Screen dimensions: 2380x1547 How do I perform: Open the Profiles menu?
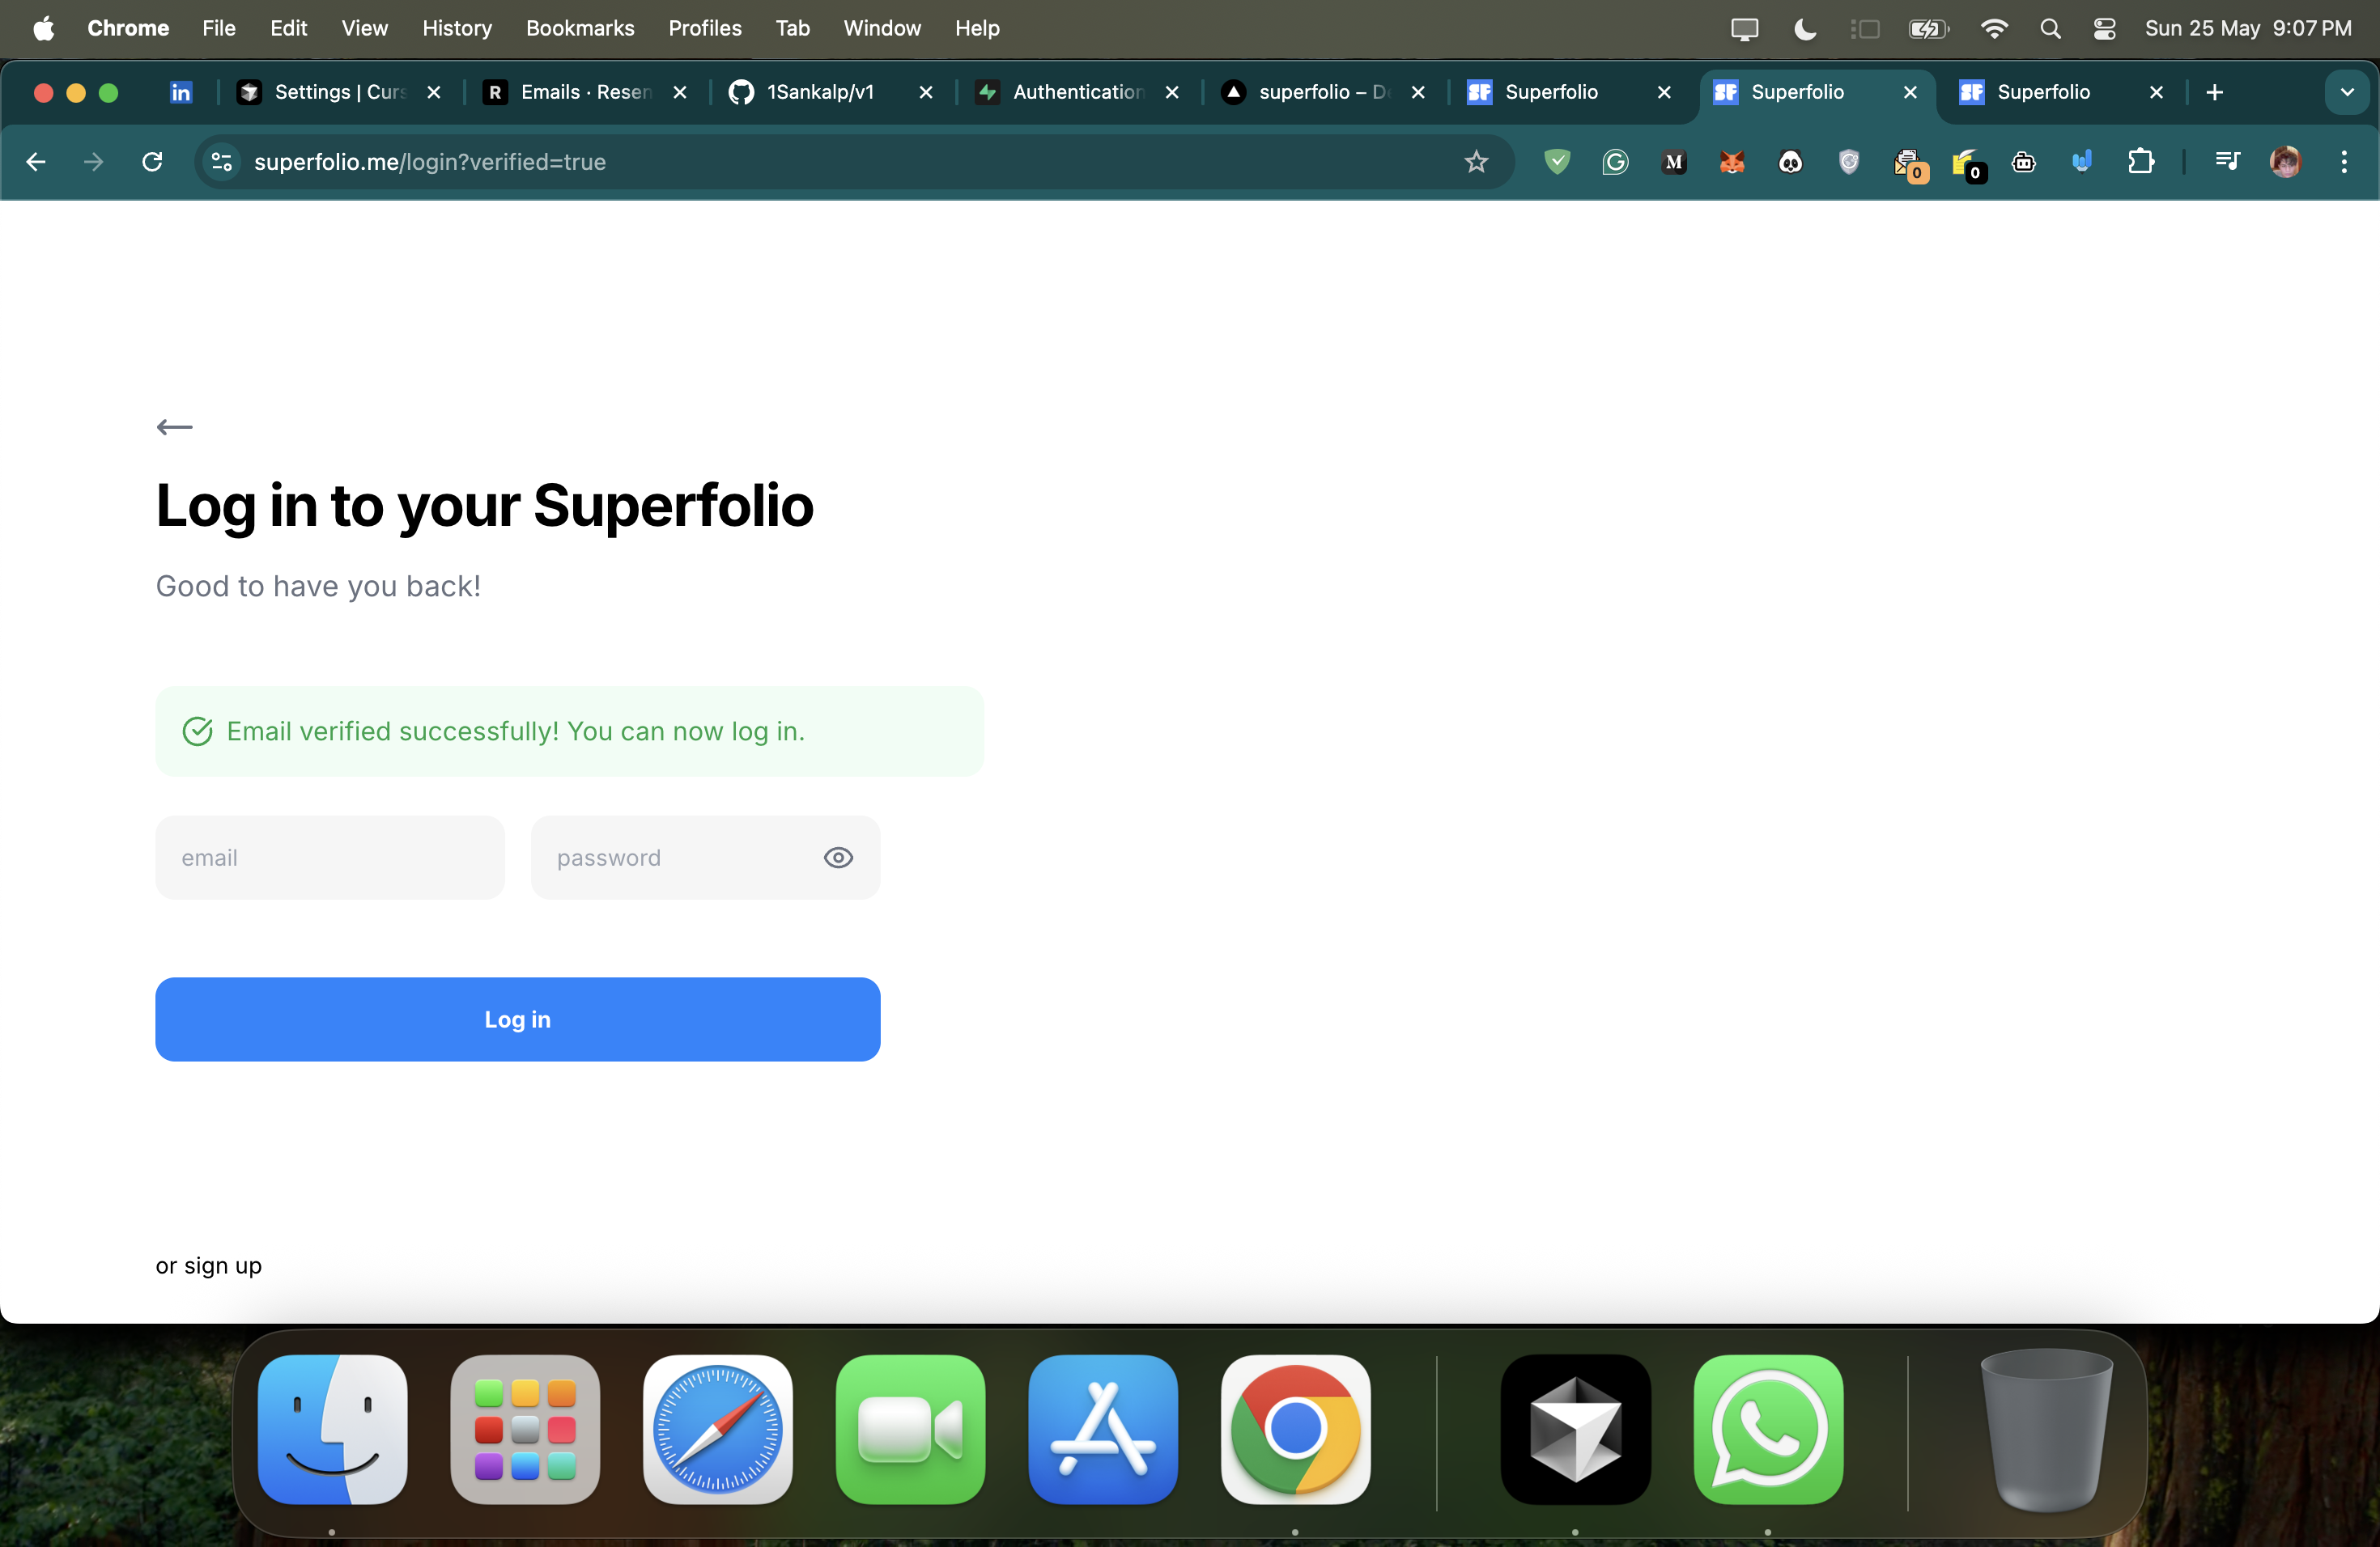[x=705, y=28]
